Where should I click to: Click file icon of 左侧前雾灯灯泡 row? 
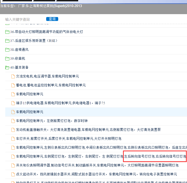13,121
